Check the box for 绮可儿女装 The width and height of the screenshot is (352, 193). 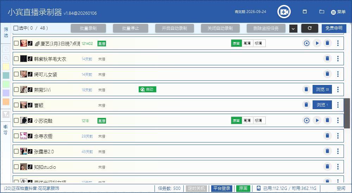pos(16,74)
